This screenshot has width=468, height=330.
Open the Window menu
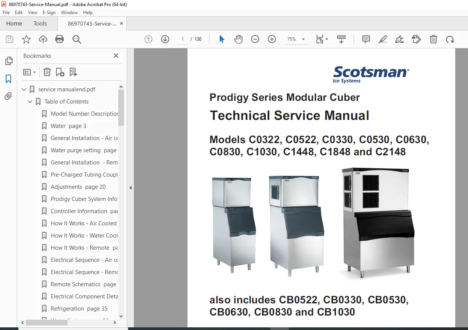pos(69,13)
